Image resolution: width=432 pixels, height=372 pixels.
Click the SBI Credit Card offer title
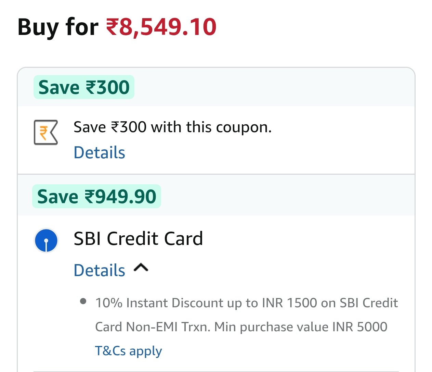pos(138,239)
